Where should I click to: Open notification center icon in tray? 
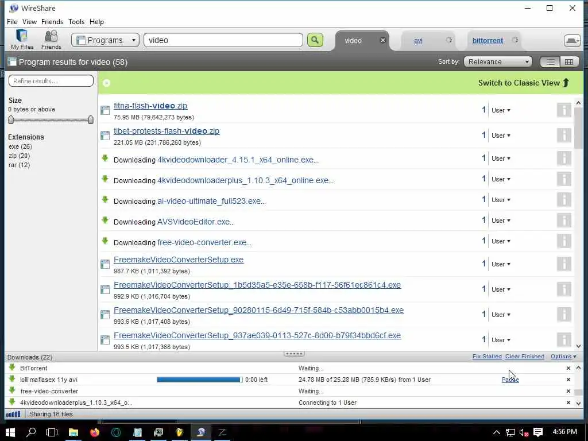[538, 432]
